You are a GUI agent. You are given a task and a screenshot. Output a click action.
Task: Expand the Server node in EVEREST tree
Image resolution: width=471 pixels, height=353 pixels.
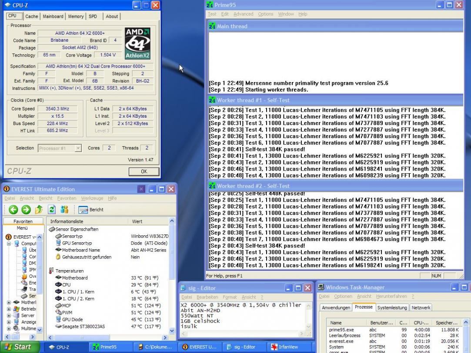point(9,316)
